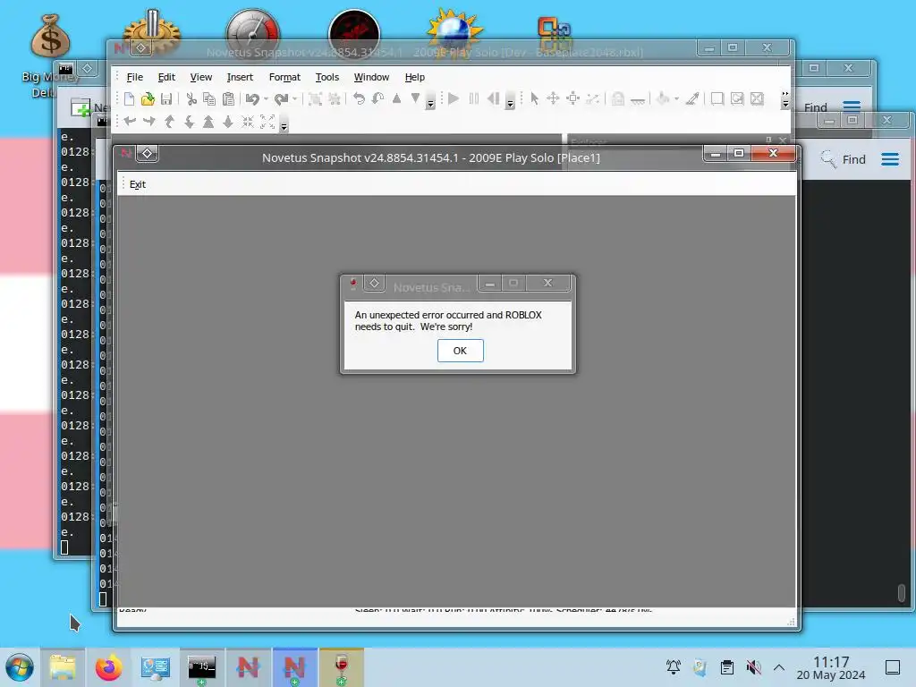Screen dimensions: 916x687
Task: Click the Anchor tool icon
Action: coord(637,100)
